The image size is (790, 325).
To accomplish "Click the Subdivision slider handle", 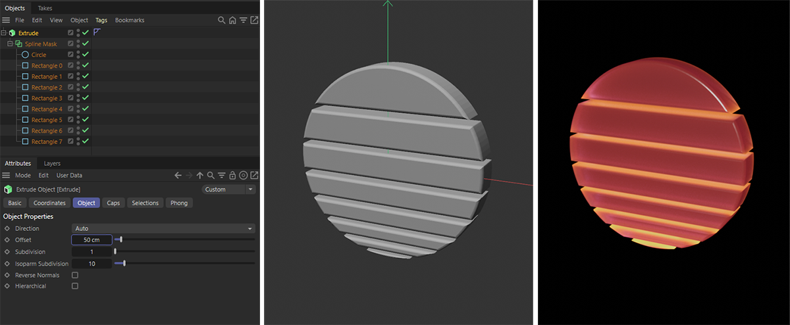I will point(115,251).
